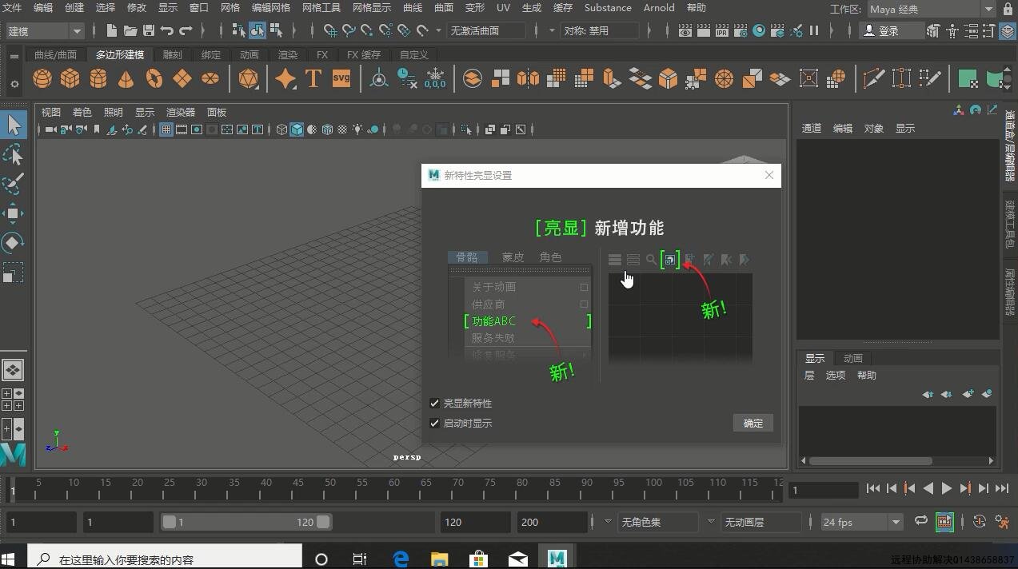Toggle wireframe display in viewport
The width and height of the screenshot is (1018, 569).
tap(281, 129)
